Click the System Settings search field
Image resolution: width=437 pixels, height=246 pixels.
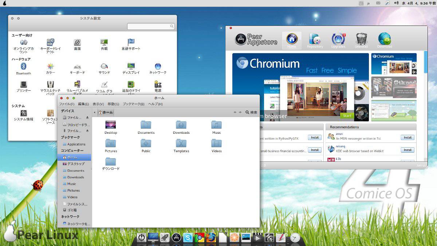point(151,26)
